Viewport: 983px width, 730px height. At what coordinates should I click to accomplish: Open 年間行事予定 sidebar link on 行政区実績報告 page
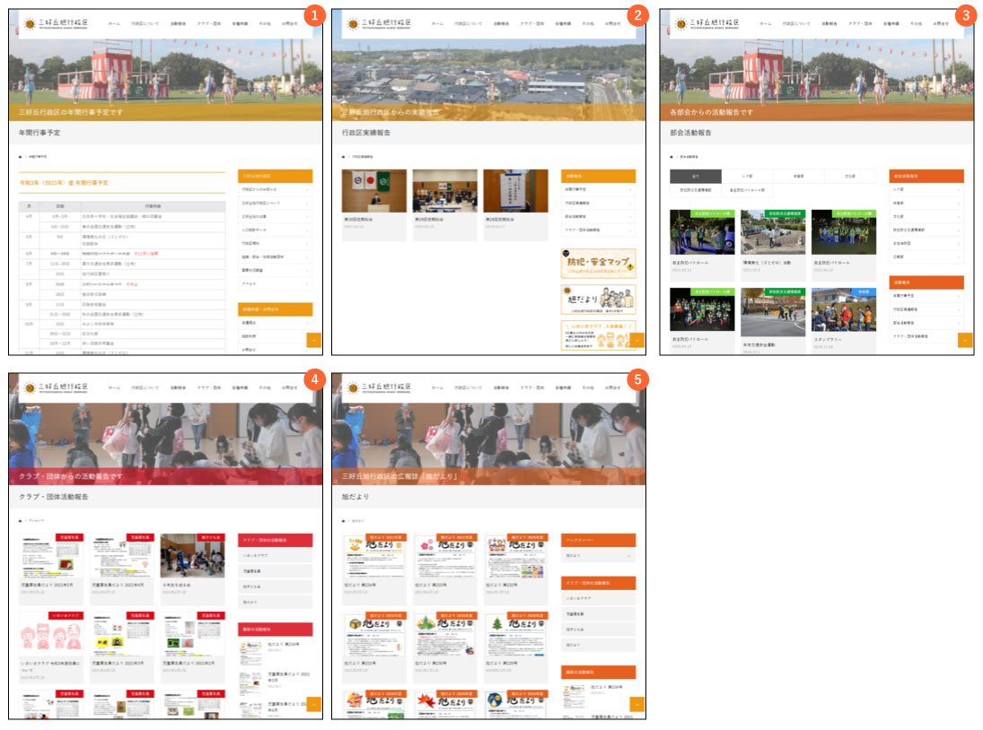pyautogui.click(x=598, y=189)
